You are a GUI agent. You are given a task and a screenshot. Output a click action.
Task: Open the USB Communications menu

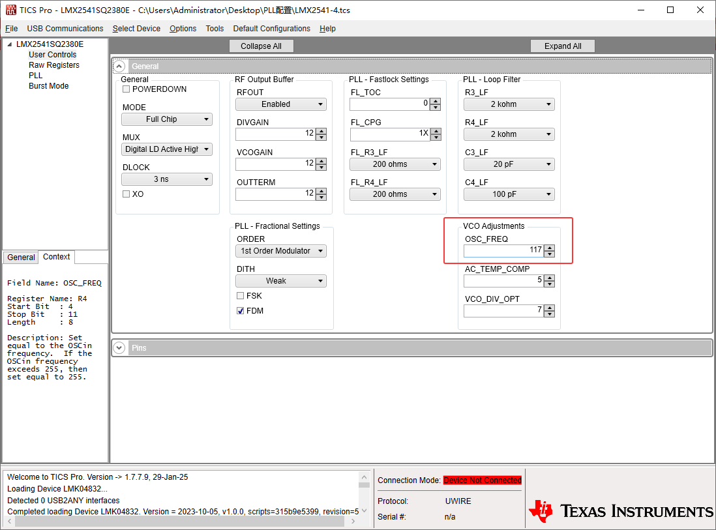65,28
